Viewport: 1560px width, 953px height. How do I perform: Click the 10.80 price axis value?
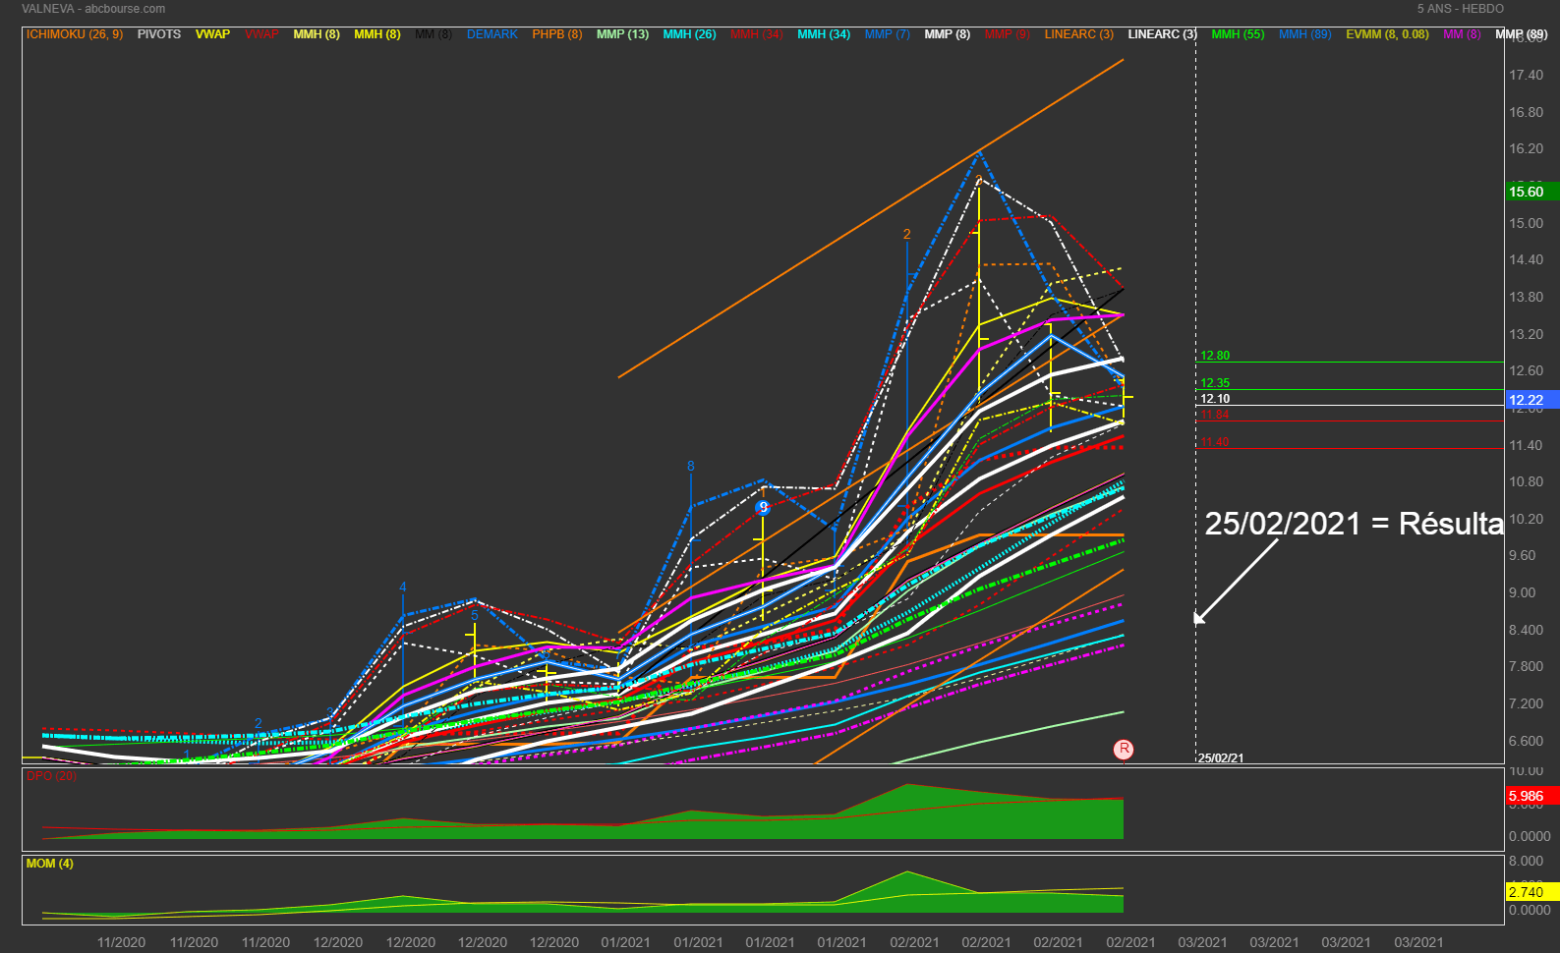click(1526, 481)
